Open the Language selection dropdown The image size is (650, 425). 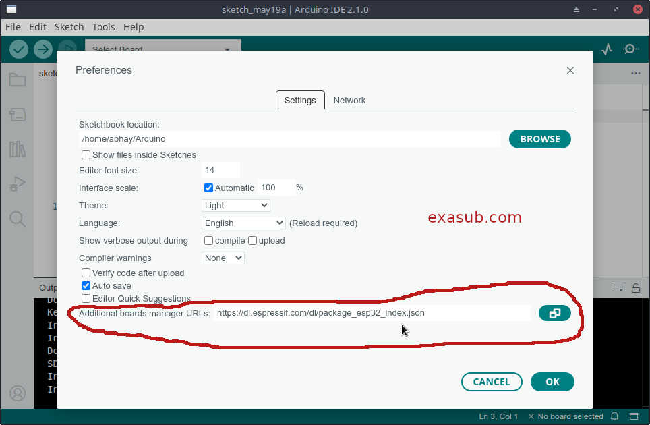click(243, 223)
